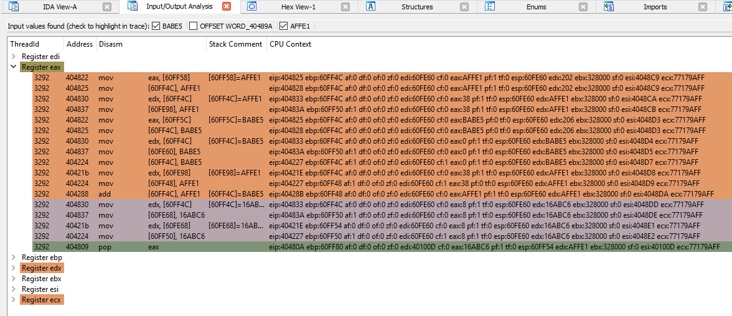Click stack comment [60FF58]=AFFE1
The width and height of the screenshot is (732, 316).
tap(234, 78)
